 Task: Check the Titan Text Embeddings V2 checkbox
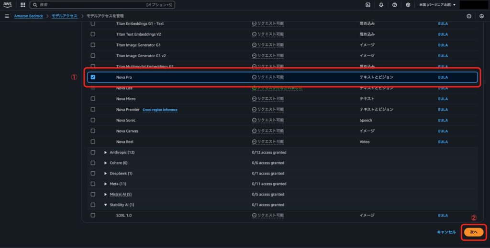(93, 34)
